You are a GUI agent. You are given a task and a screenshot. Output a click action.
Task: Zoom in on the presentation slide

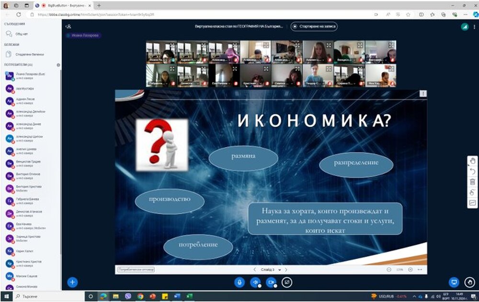click(410, 270)
